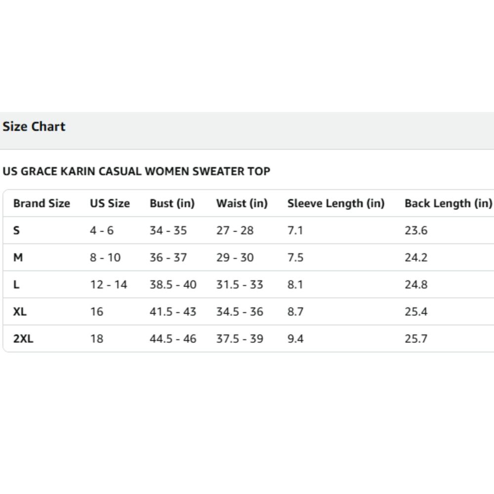Viewport: 494px width, 494px height.
Task: Click the 12 - 14 US size cell
Action: tap(109, 285)
